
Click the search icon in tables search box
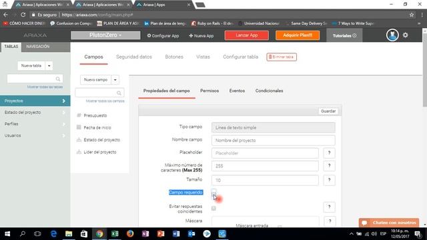tap(58, 79)
